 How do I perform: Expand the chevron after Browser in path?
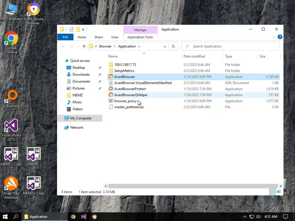coord(115,46)
